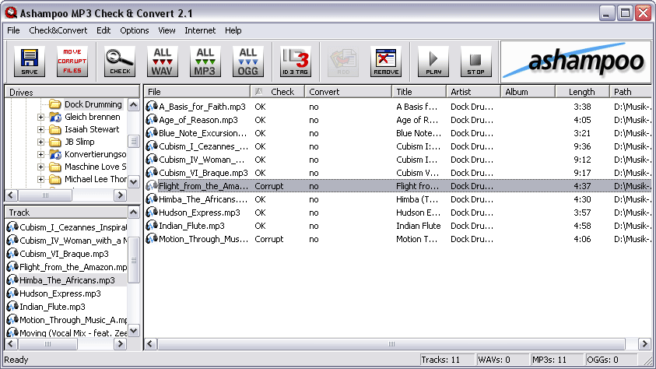
Task: Click the application icon in title bar
Action: (11, 13)
